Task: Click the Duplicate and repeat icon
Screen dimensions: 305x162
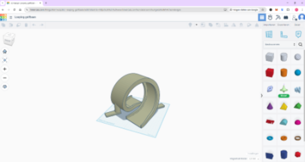Action: (19, 25)
